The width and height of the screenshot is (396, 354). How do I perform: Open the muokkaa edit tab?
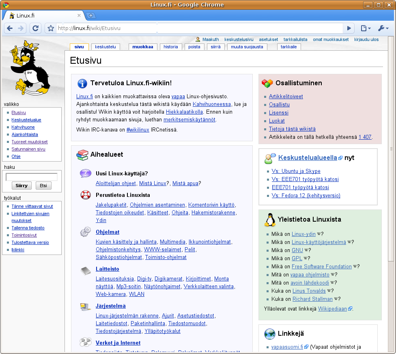pos(143,47)
